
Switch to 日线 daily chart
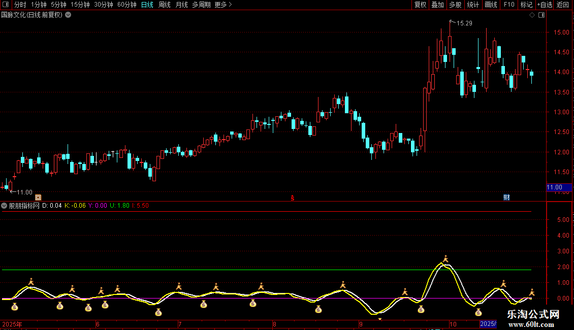click(x=147, y=5)
